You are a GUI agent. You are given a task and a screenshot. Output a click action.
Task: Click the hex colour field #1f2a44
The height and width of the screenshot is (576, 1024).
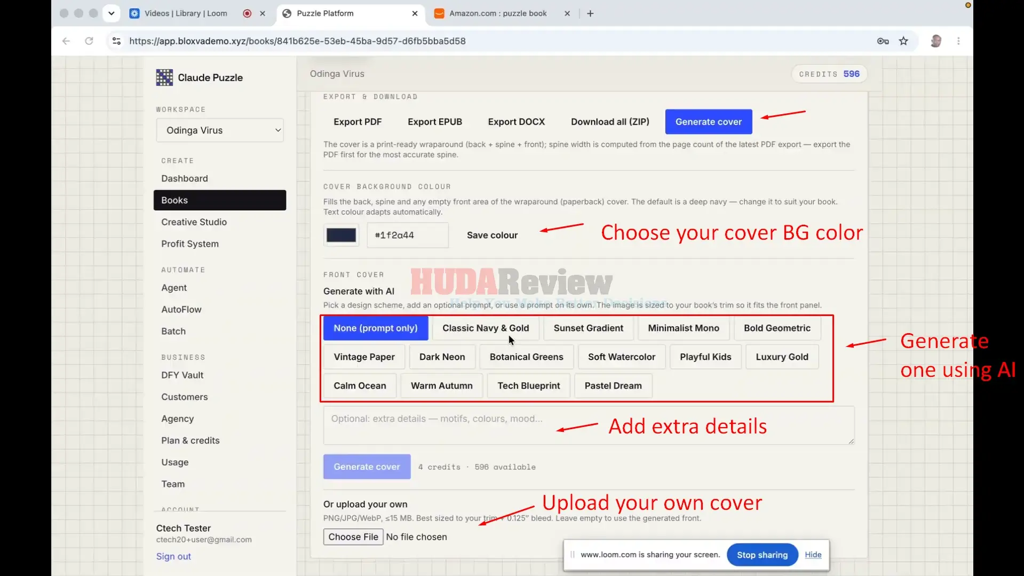[408, 235]
